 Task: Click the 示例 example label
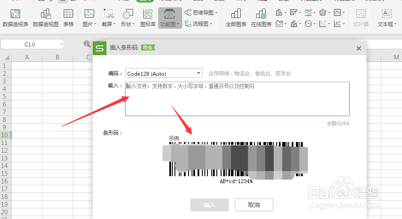click(x=174, y=139)
